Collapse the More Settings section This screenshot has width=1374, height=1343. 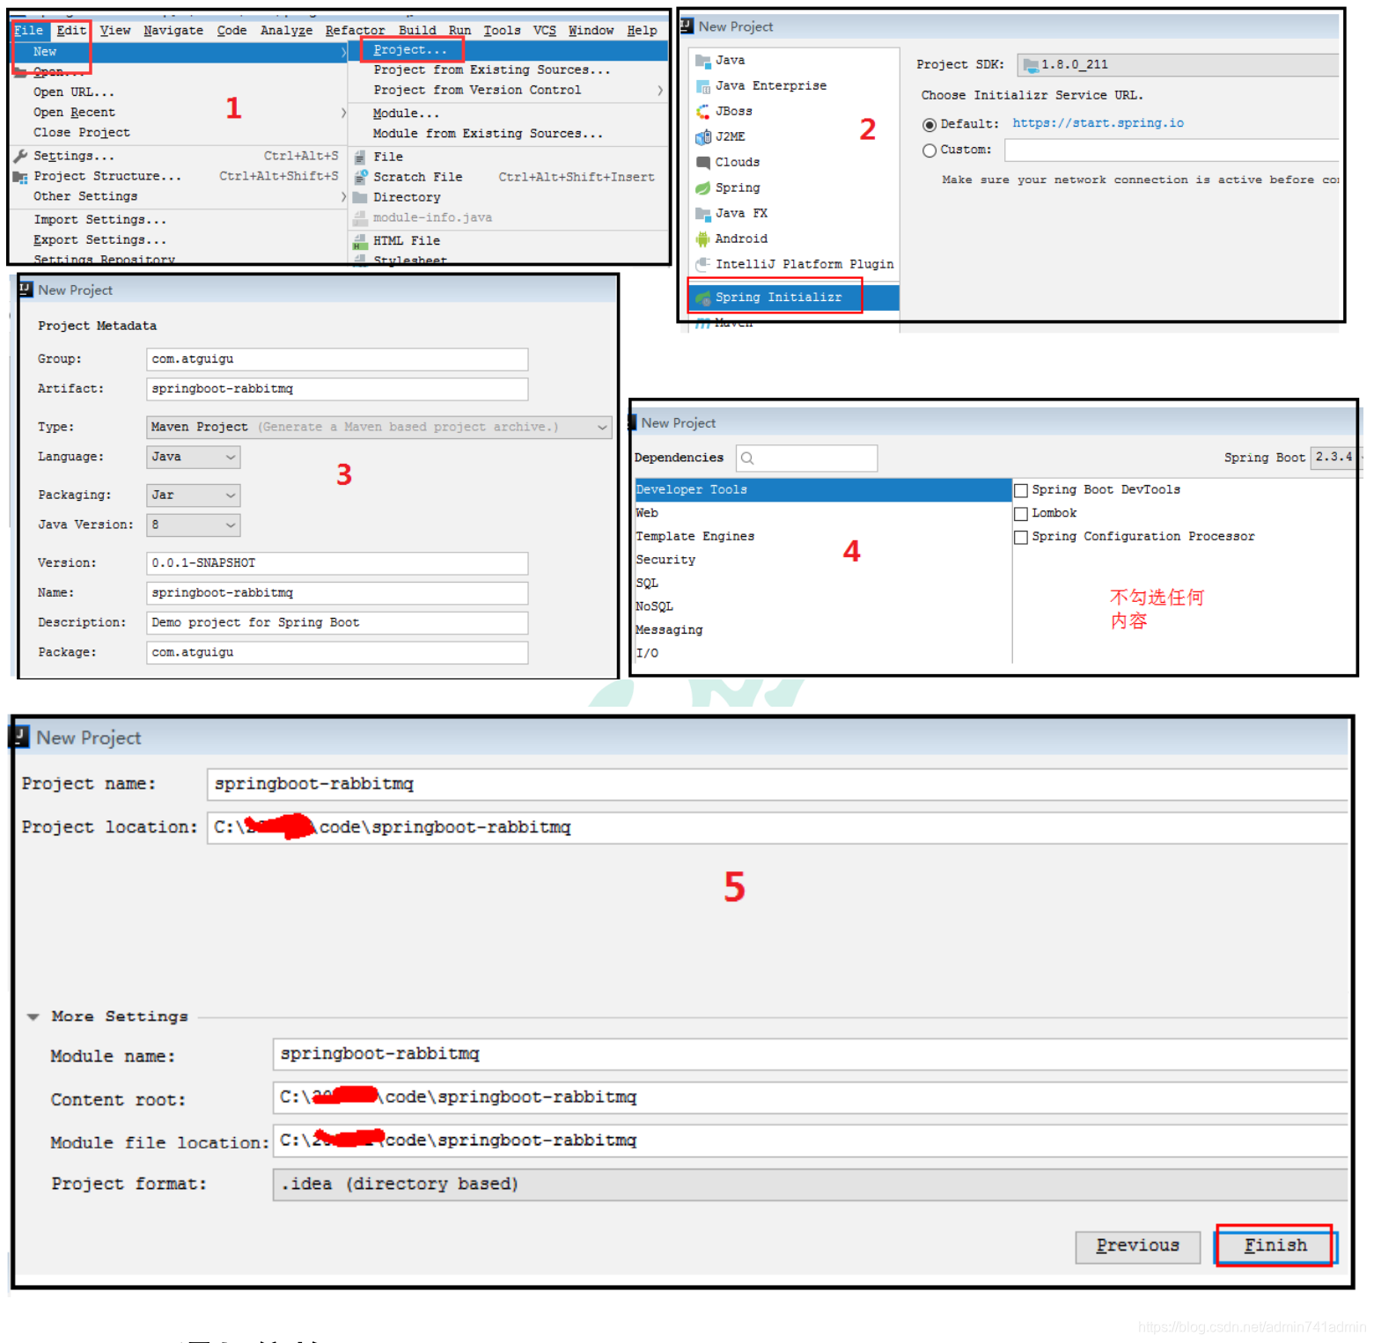[x=33, y=1016]
